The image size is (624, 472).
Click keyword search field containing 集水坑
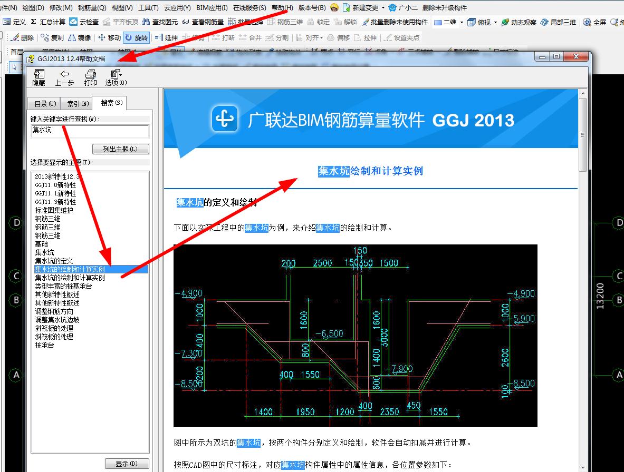[90, 131]
